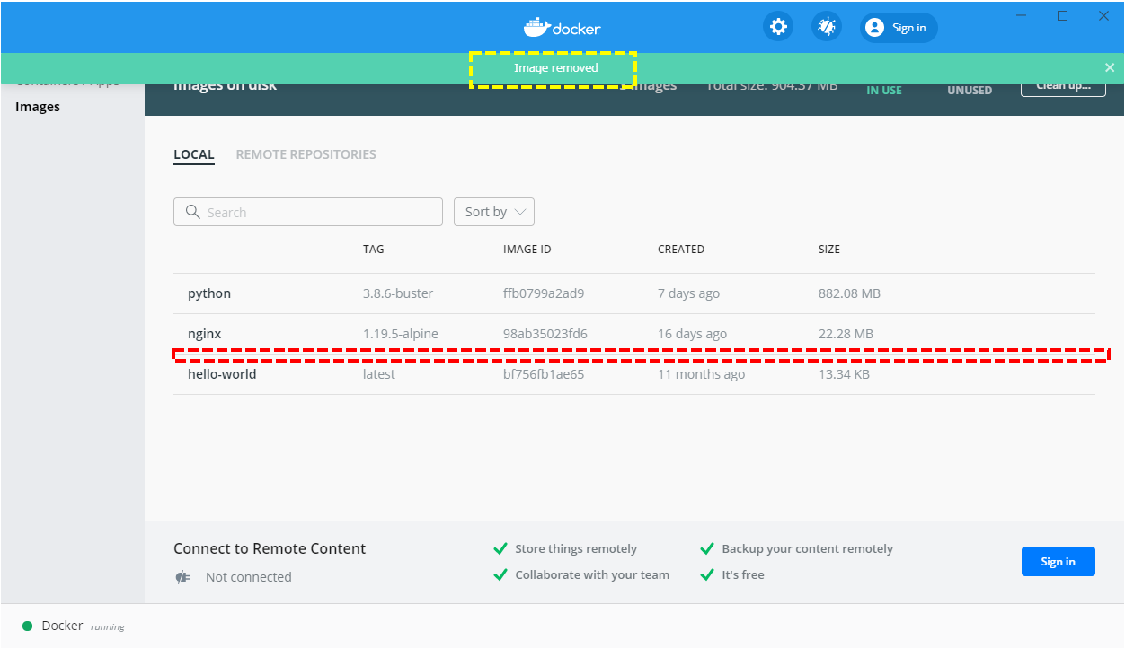The width and height of the screenshot is (1125, 648).
Task: Click the 3.8.6-buster tag
Action: click(x=398, y=293)
